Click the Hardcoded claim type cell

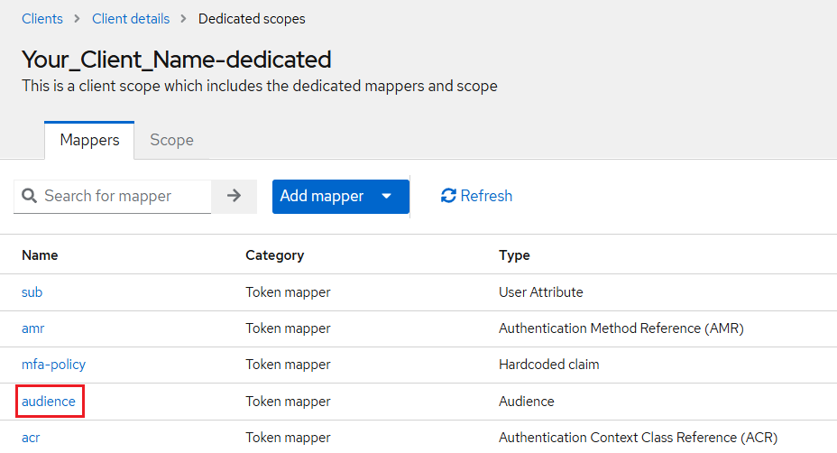pyautogui.click(x=548, y=365)
